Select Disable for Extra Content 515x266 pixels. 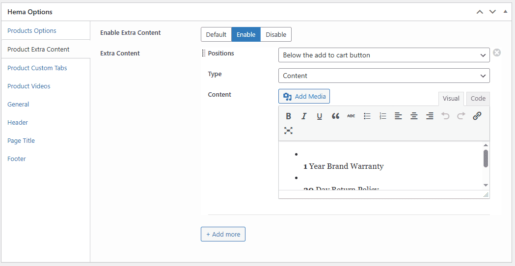click(x=276, y=34)
